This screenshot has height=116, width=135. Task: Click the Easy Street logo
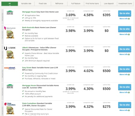pyautogui.click(x=10, y=68)
